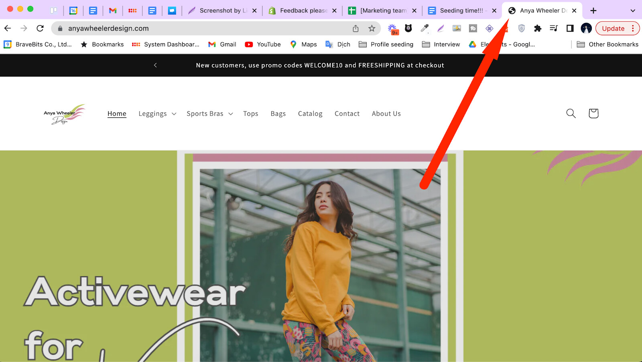Close the Marketing team tab
This screenshot has width=642, height=362.
[x=414, y=11]
